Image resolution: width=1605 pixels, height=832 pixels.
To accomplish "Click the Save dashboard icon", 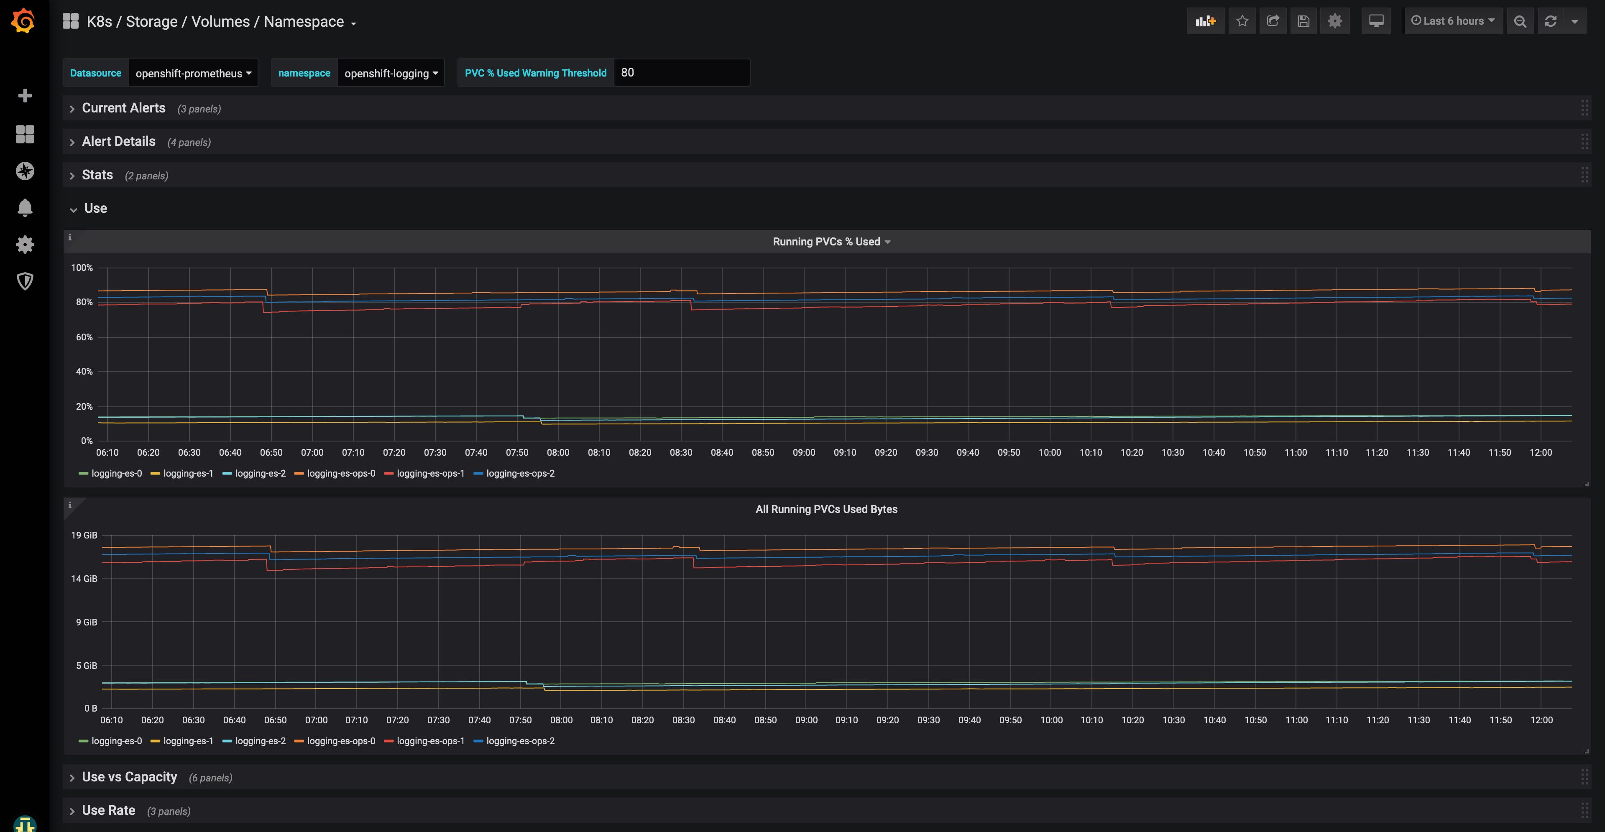I will point(1303,21).
